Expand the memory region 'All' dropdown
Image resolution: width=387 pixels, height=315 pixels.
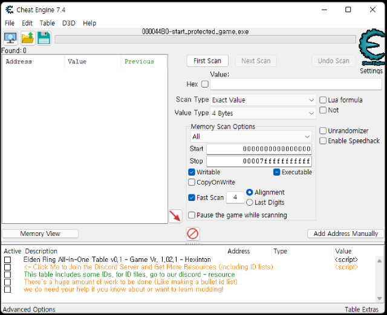(251, 137)
